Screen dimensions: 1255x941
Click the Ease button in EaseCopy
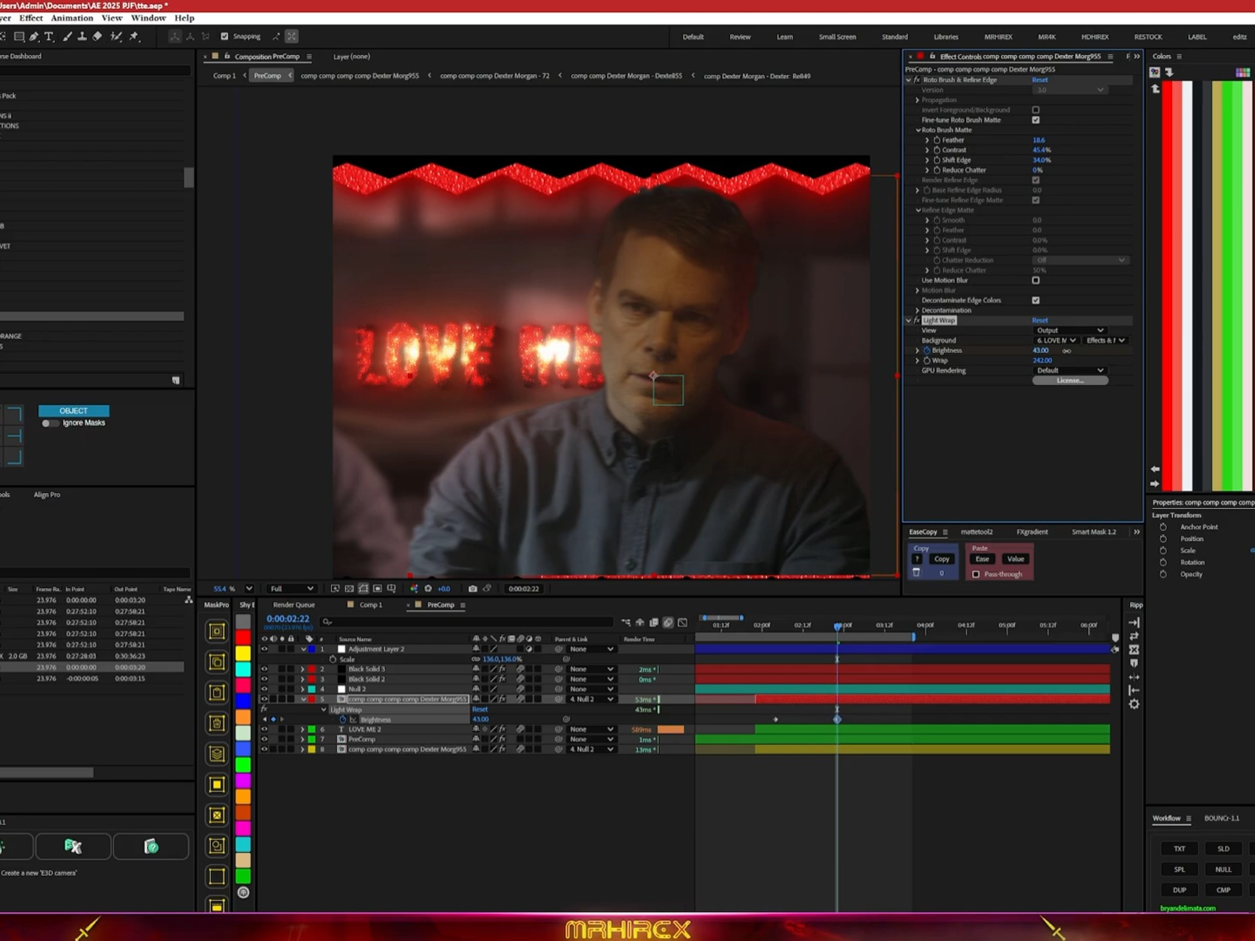point(982,559)
